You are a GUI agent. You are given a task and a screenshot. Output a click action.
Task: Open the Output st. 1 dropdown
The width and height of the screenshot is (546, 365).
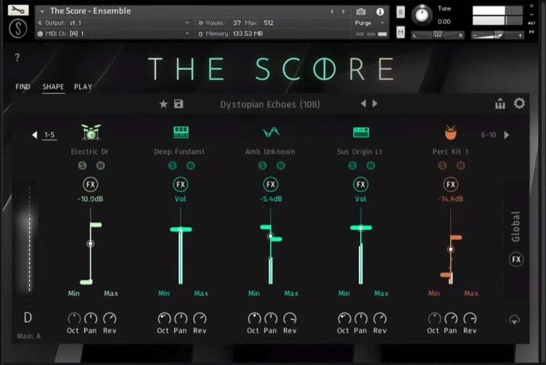coord(187,23)
